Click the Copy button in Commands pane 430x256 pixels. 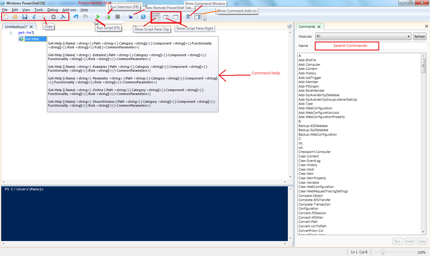(x=422, y=241)
